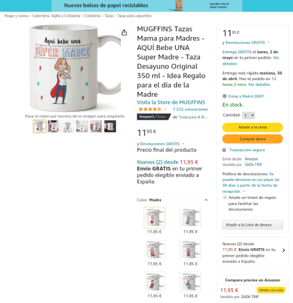Collapse the Color: Madre section chevron
The height and width of the screenshot is (303, 293).
[x=206, y=200]
